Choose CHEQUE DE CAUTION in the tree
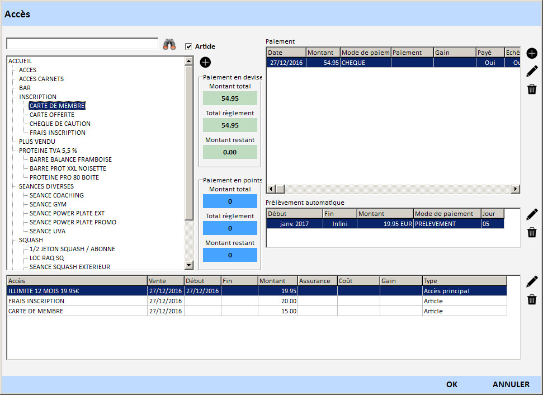Image resolution: width=543 pixels, height=395 pixels. pos(60,124)
